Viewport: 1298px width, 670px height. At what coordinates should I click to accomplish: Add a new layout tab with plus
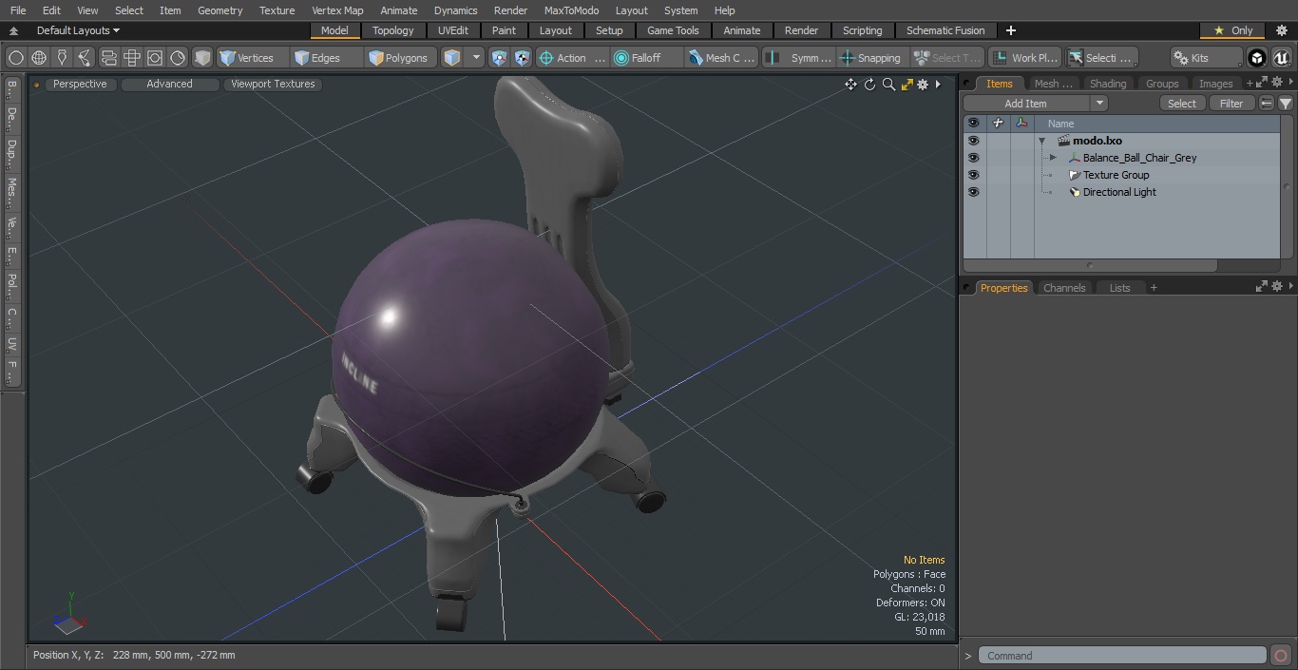(1010, 30)
